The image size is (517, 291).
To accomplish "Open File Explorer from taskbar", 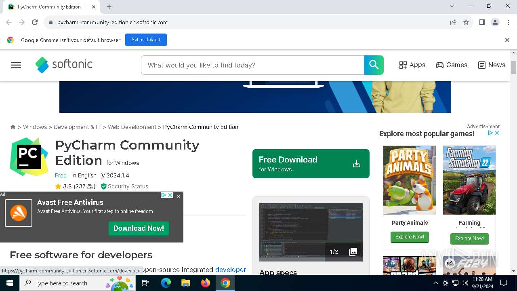I will (185, 283).
